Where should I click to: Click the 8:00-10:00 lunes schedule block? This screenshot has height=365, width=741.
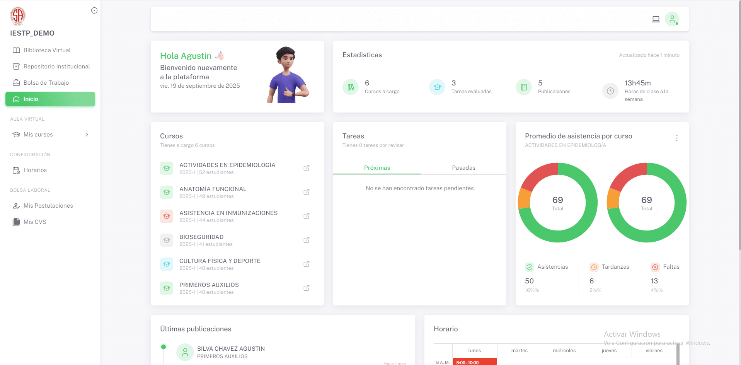(474, 362)
